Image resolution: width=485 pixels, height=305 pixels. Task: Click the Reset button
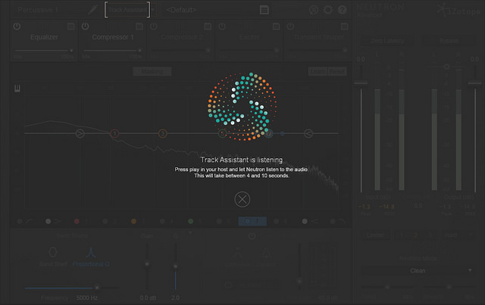click(x=336, y=72)
